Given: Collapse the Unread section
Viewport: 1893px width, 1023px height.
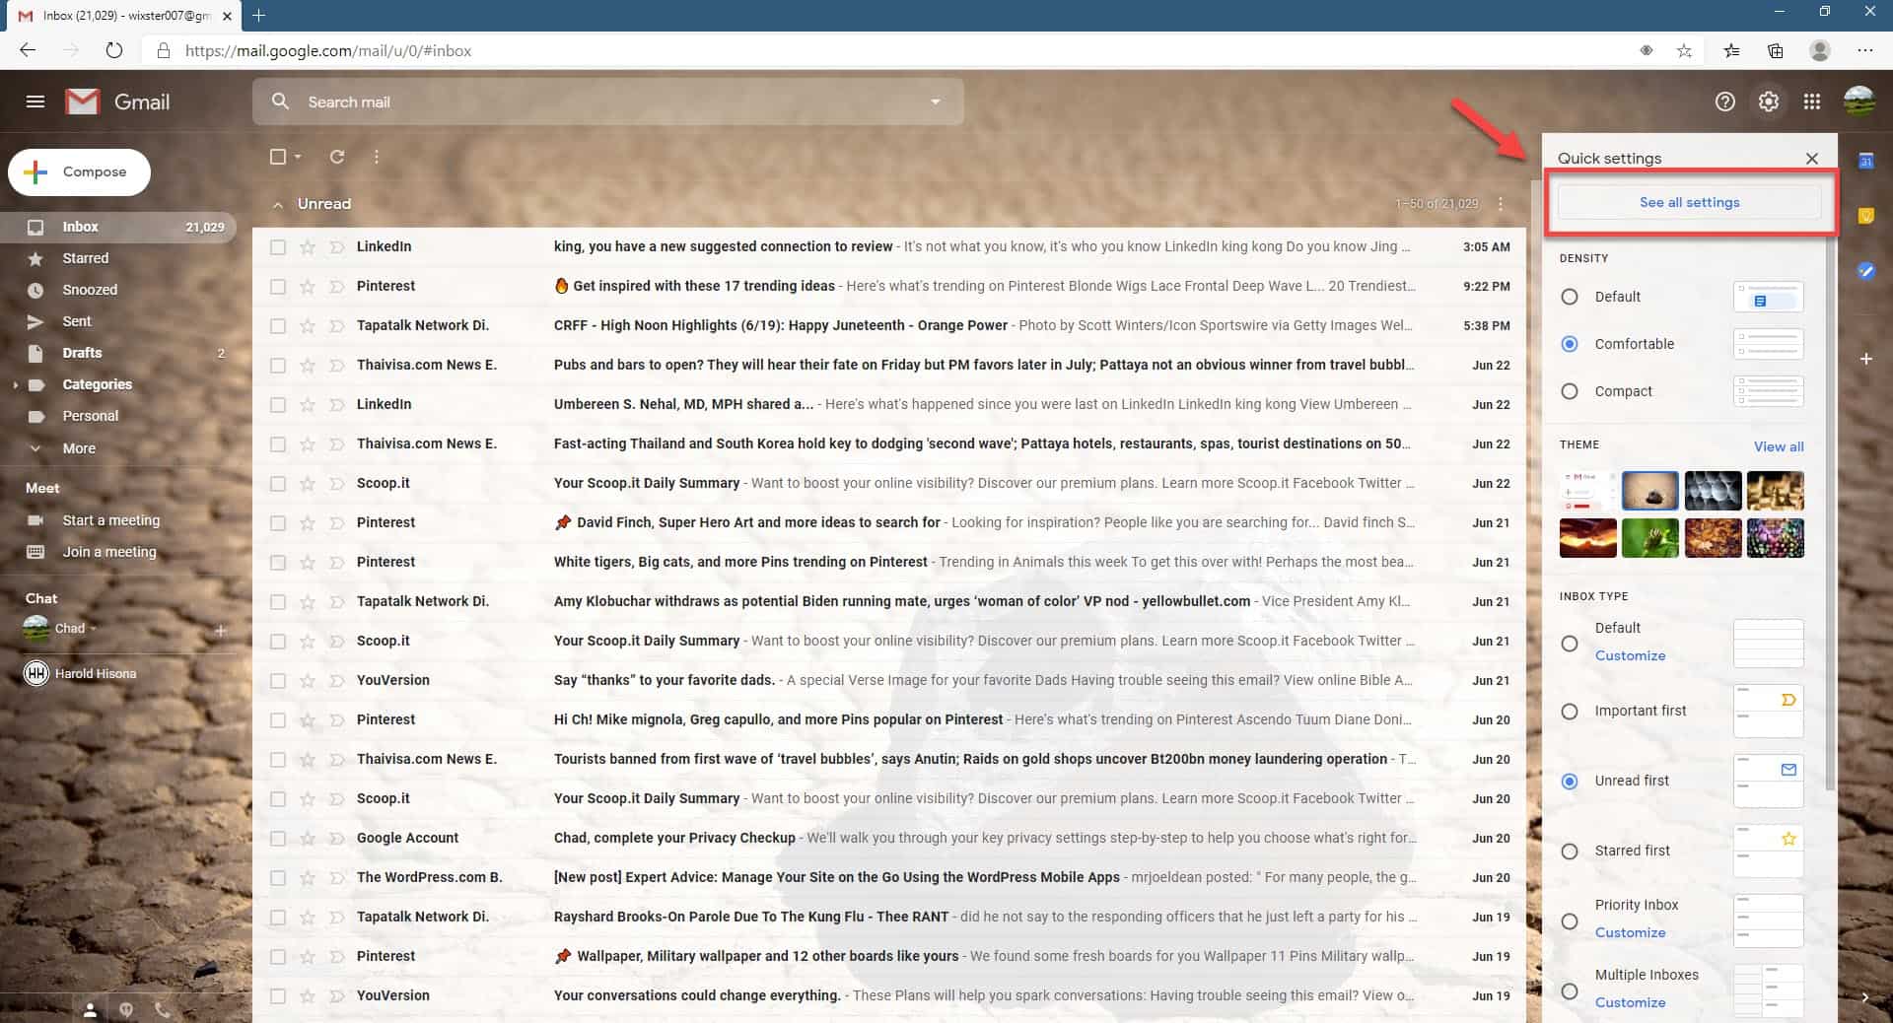Looking at the screenshot, I should pyautogui.click(x=278, y=204).
